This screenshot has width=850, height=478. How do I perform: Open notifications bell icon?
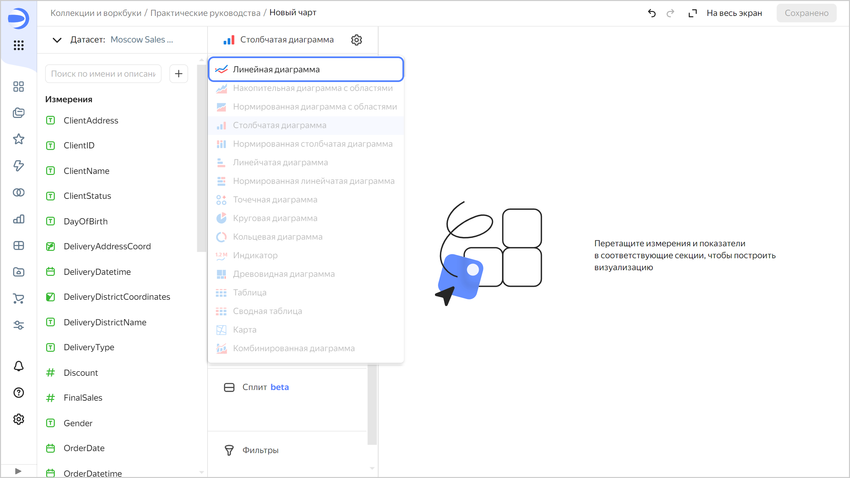click(19, 366)
